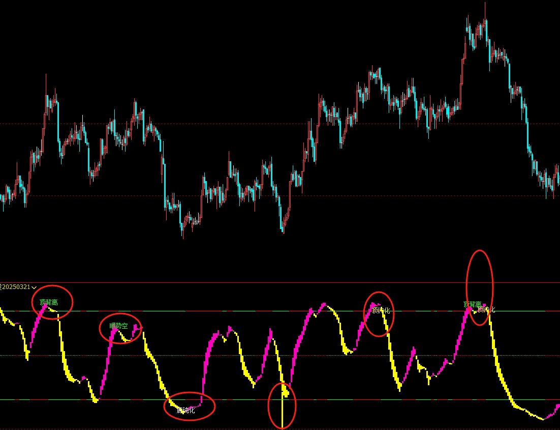Viewport: 560px width, 430px height.
Task: Click the lowest candlestick wick on price chart
Action: coord(183,237)
